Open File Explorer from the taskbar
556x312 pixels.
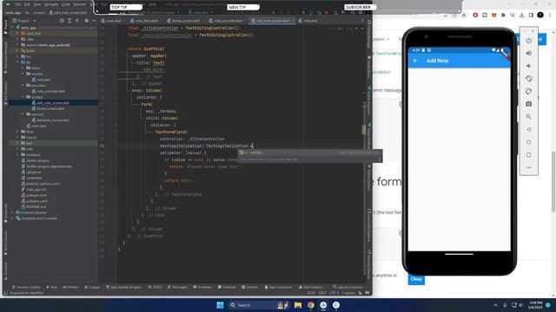coord(298,305)
